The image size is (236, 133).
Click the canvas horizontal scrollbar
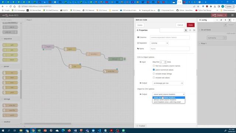point(48,124)
